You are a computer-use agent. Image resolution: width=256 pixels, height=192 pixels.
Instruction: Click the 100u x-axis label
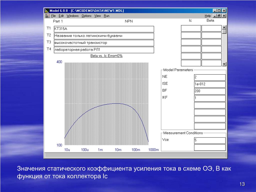(x=85, y=150)
